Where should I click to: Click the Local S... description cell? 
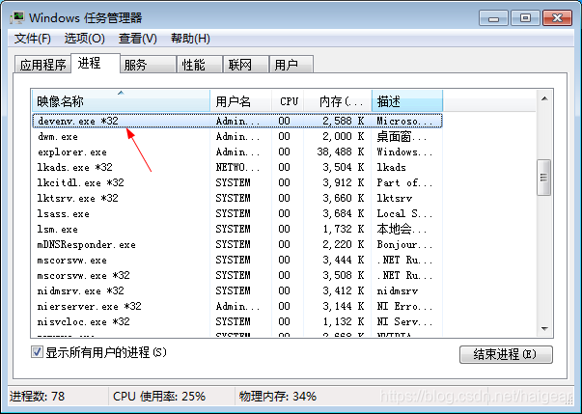pos(404,213)
